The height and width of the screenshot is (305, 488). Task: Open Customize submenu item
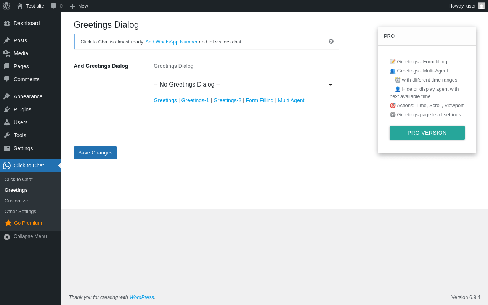coord(16,201)
